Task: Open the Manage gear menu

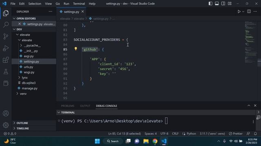Action: 6,125
